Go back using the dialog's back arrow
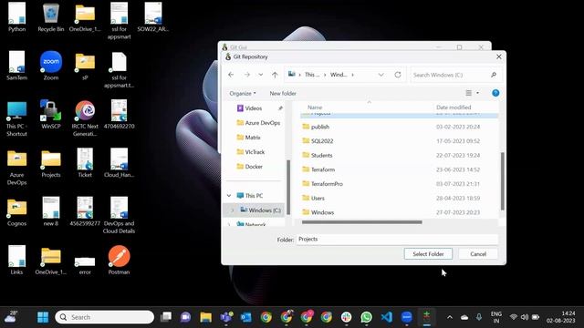Screen dimensions: 584x328 231,75
